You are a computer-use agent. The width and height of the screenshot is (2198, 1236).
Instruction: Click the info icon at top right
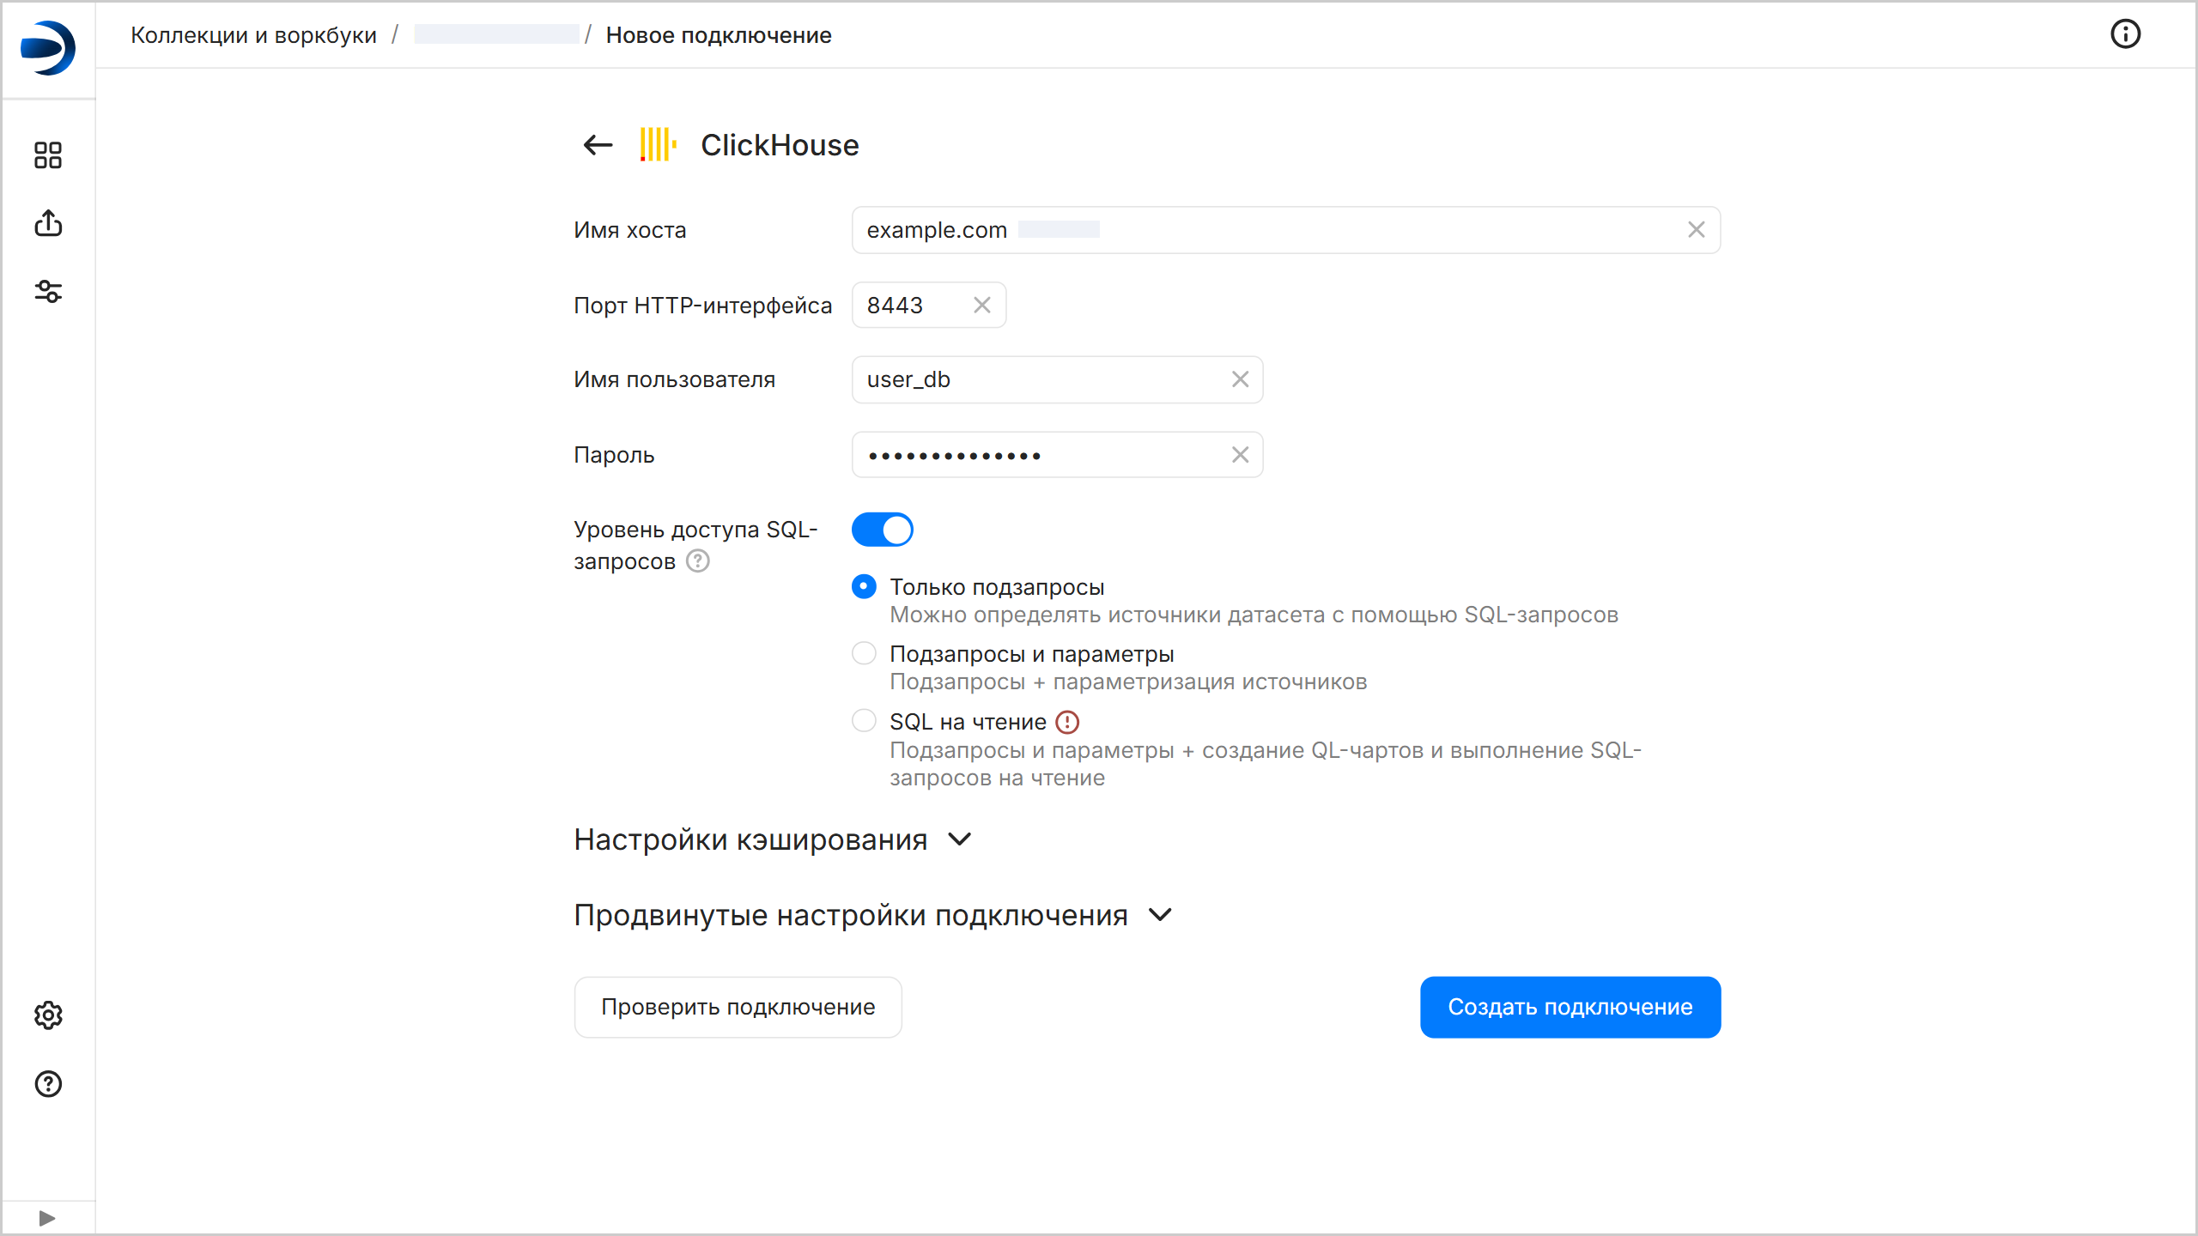2125,34
